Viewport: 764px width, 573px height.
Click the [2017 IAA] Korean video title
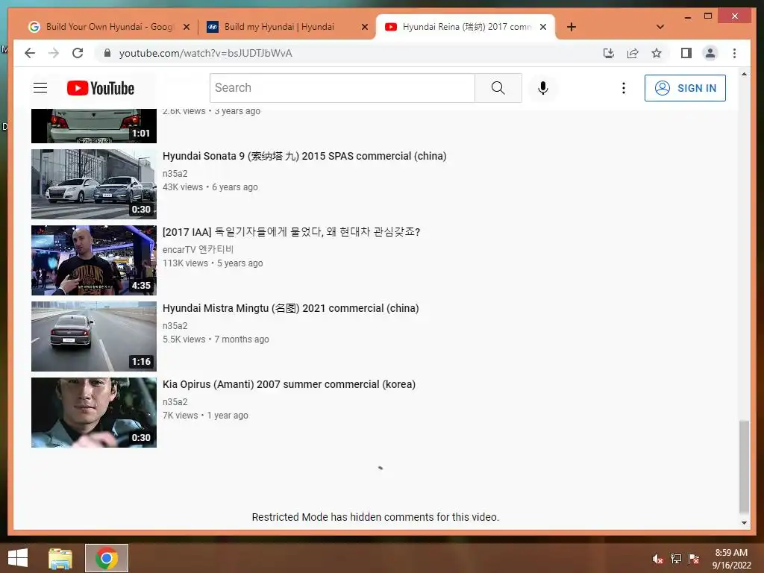pyautogui.click(x=292, y=232)
